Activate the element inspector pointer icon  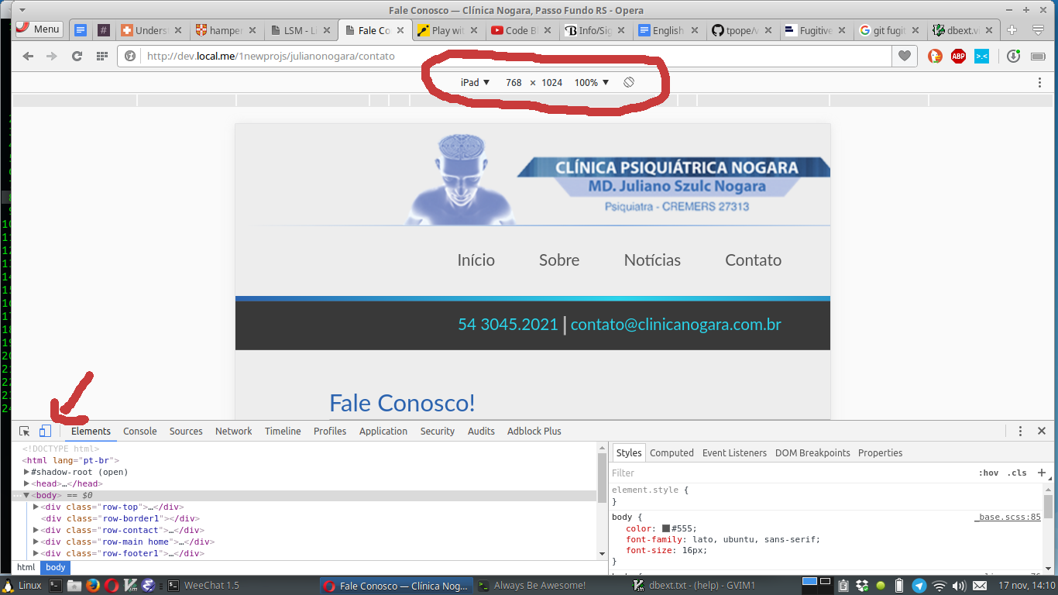coord(25,431)
